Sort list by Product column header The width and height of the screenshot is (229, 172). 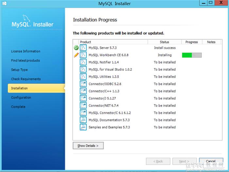[x=113, y=42]
